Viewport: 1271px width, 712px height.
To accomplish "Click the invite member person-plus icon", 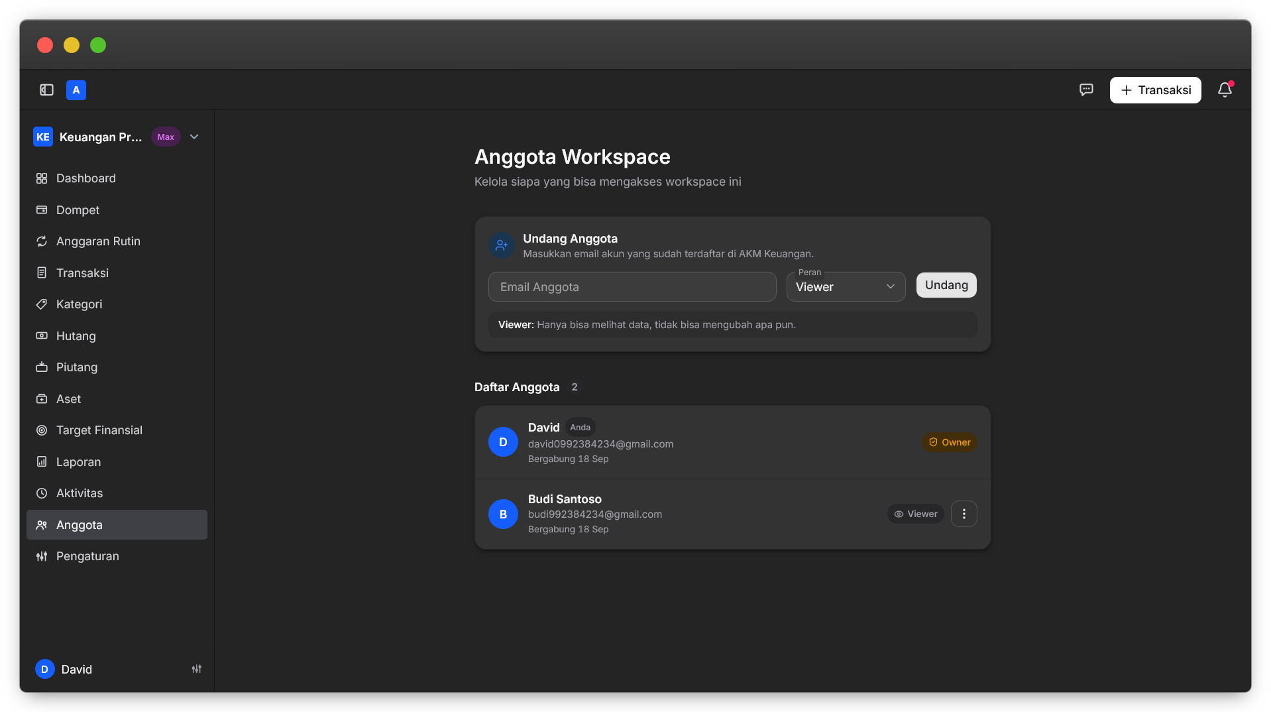I will pyautogui.click(x=502, y=245).
